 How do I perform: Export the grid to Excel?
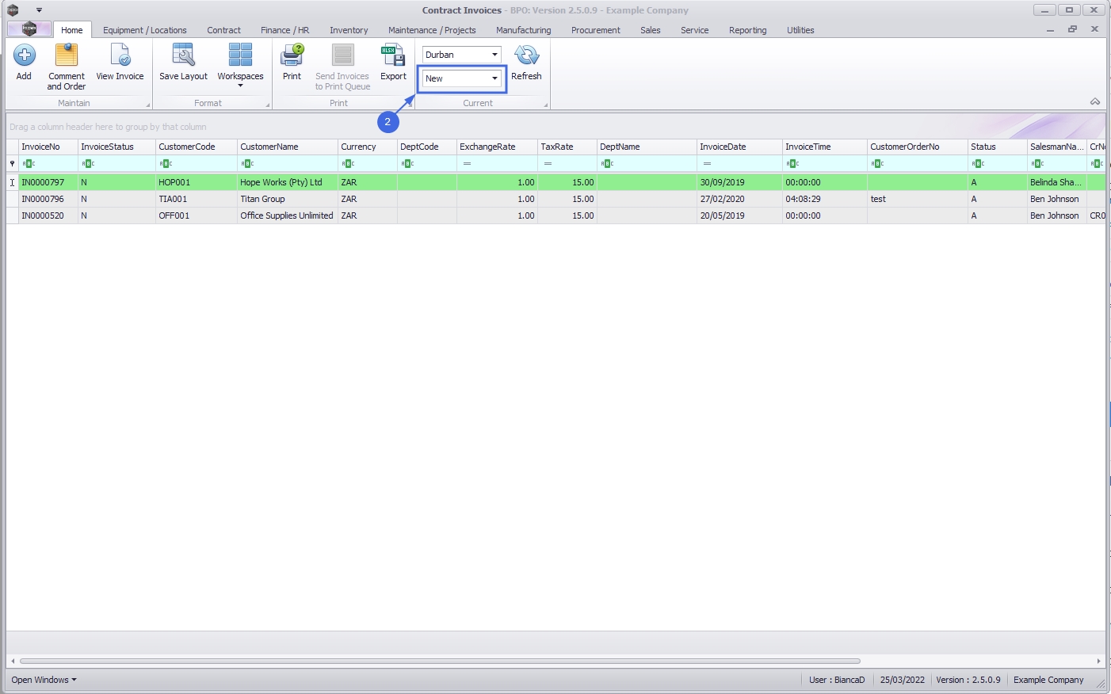pyautogui.click(x=393, y=63)
